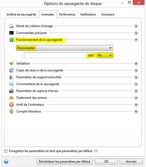This screenshot has width=146, height=167.
Task: Click the Commandes pré/post terminal icon
Action: tap(11, 33)
